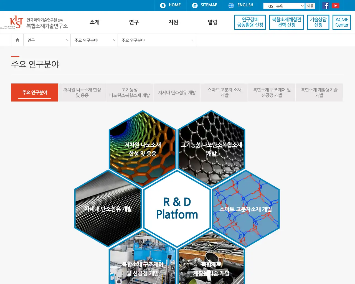The width and height of the screenshot is (355, 284).
Task: Click the SITEMAP circle icon
Action: point(195,5)
